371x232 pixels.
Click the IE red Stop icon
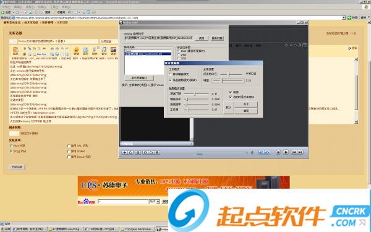(25, 12)
